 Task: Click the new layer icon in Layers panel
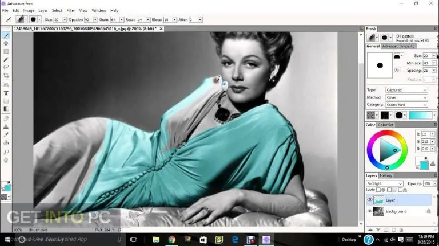click(x=394, y=230)
